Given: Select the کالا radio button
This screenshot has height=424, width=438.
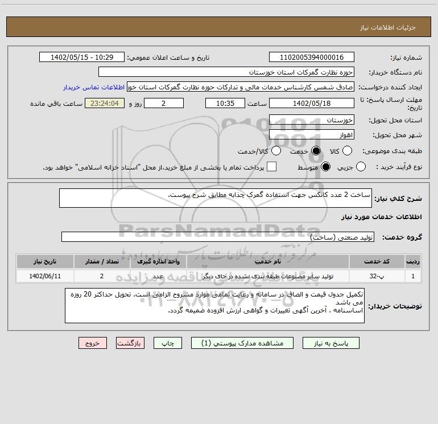Looking at the screenshot, I should 347,151.
